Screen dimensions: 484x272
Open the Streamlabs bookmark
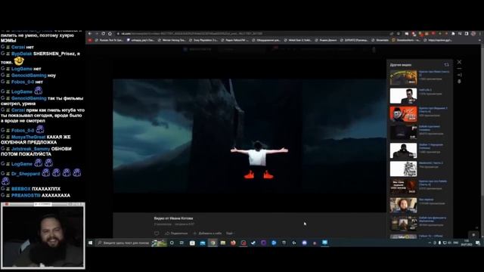point(380,40)
